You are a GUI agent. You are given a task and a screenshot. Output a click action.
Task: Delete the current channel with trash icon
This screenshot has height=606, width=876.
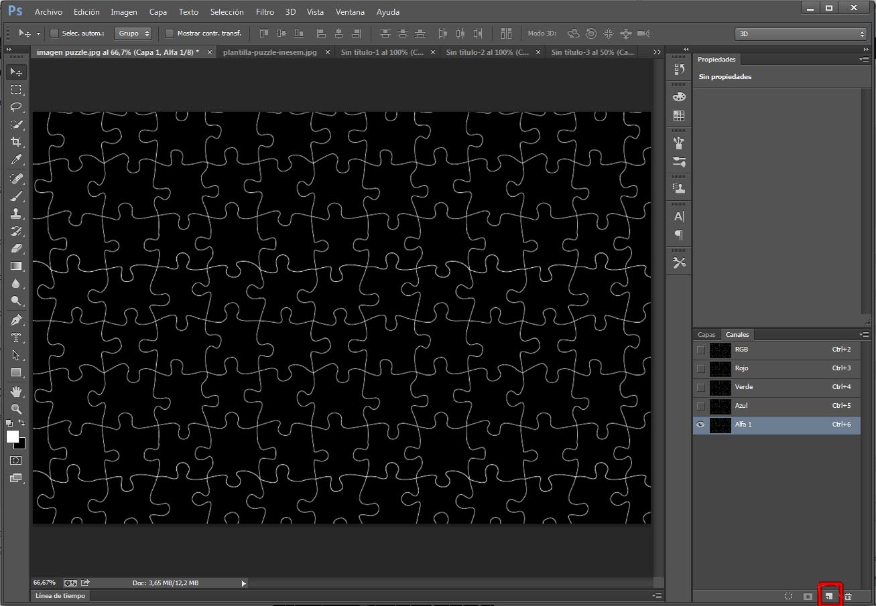[848, 595]
